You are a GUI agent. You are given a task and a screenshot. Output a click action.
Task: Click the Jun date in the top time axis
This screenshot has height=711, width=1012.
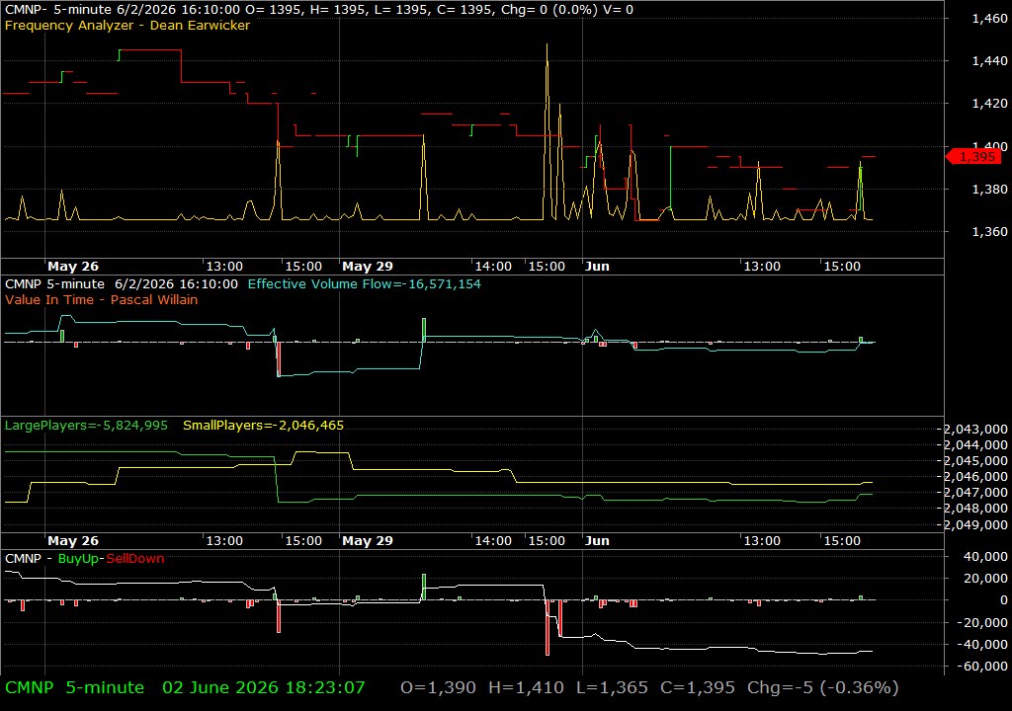(x=597, y=267)
